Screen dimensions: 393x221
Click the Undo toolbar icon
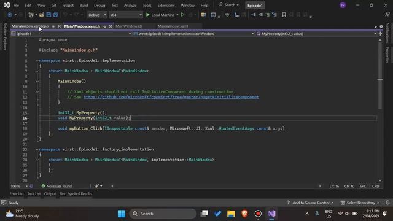[65, 15]
